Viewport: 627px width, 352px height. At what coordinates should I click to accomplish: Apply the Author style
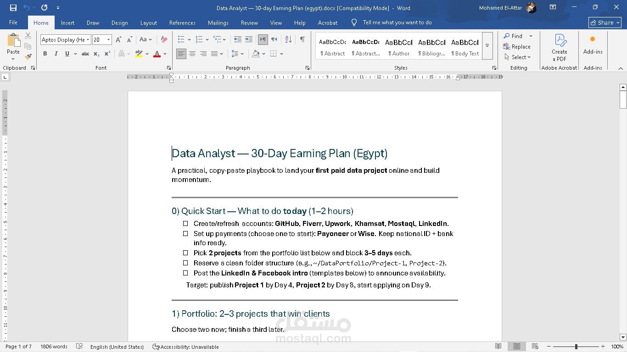click(x=399, y=46)
